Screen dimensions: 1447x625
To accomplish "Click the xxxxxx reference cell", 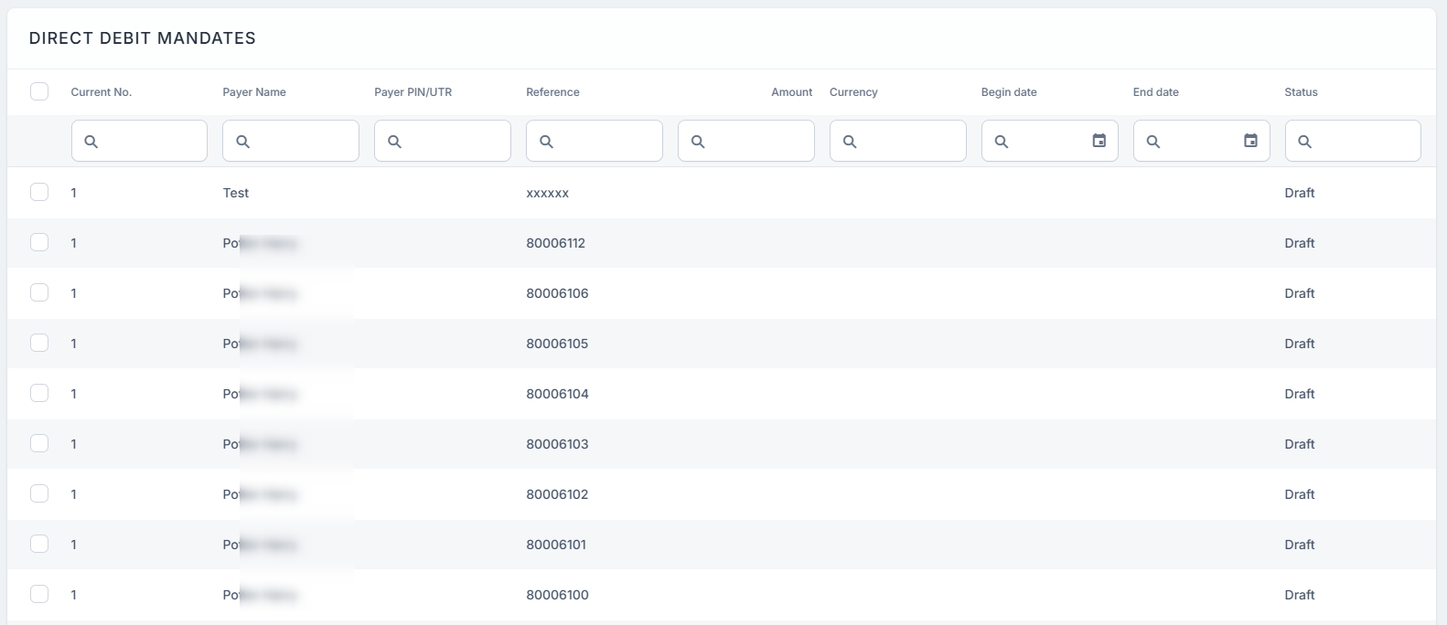I will (547, 193).
